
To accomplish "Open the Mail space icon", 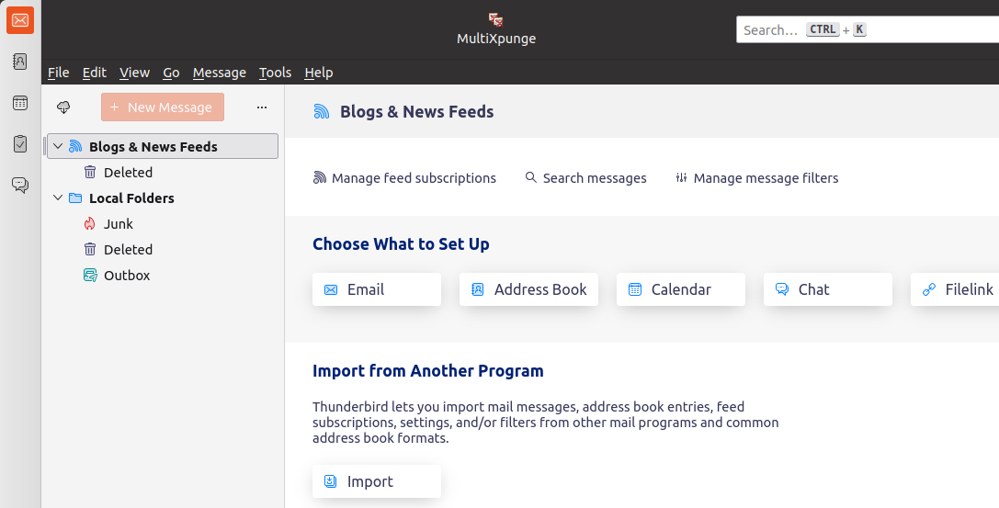I will (x=20, y=20).
